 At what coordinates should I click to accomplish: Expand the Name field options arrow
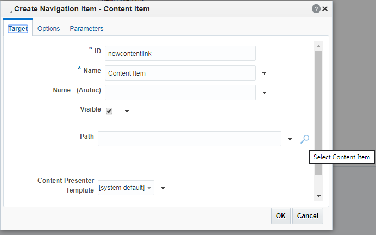264,73
